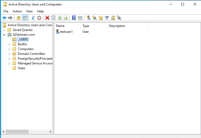201x138 pixels.
Task: Select the root Active Directory Users and Computers node
Action: [x=30, y=25]
